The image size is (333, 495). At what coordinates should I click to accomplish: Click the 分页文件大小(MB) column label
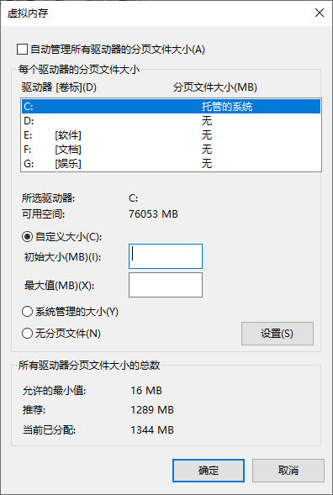click(x=214, y=87)
